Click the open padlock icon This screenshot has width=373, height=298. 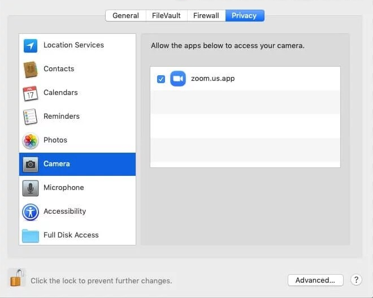click(x=17, y=278)
